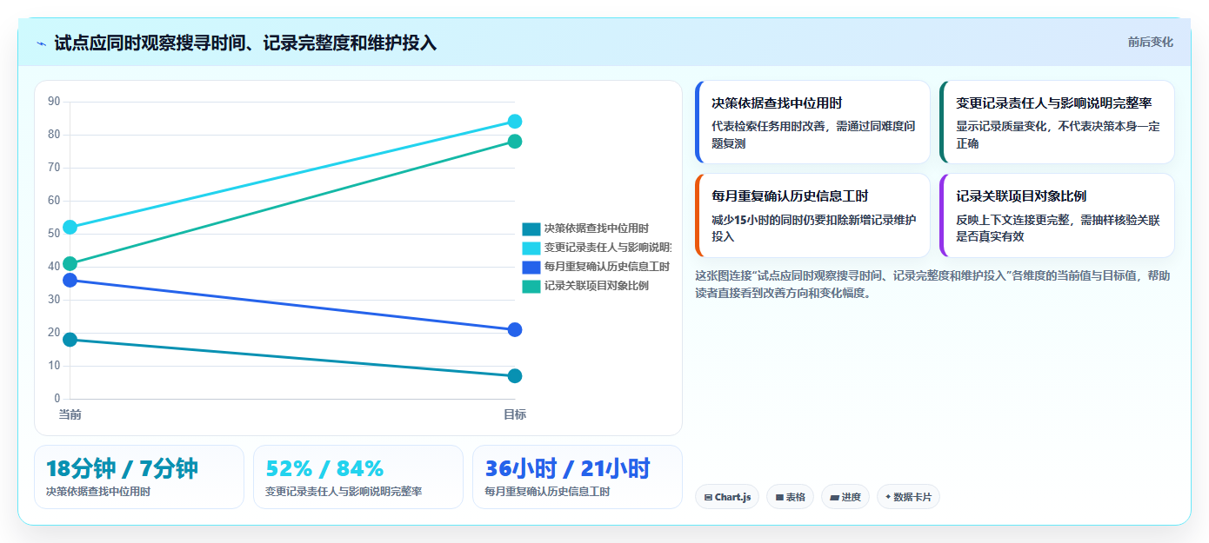Click legend label 决策依据查找中位用时
The height and width of the screenshot is (543, 1209).
click(596, 228)
